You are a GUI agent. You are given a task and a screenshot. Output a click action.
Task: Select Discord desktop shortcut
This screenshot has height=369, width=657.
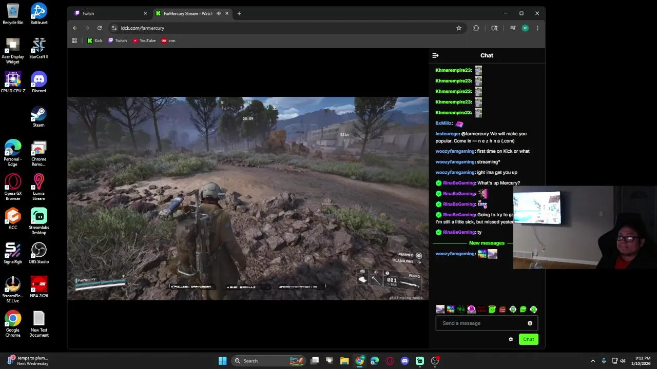pyautogui.click(x=39, y=83)
